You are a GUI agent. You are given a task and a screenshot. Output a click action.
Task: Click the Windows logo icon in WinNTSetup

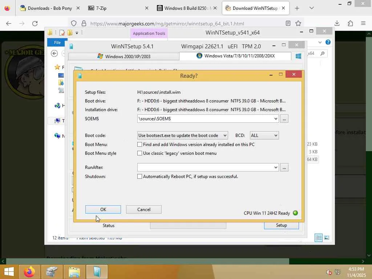(298, 56)
